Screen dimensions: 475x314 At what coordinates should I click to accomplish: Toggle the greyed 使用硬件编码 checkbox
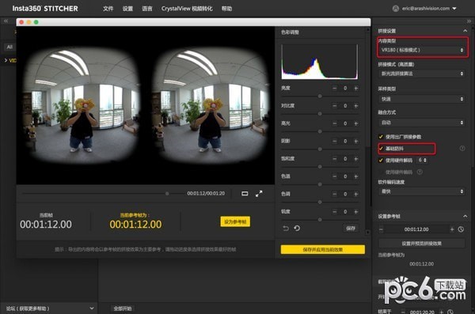381,172
